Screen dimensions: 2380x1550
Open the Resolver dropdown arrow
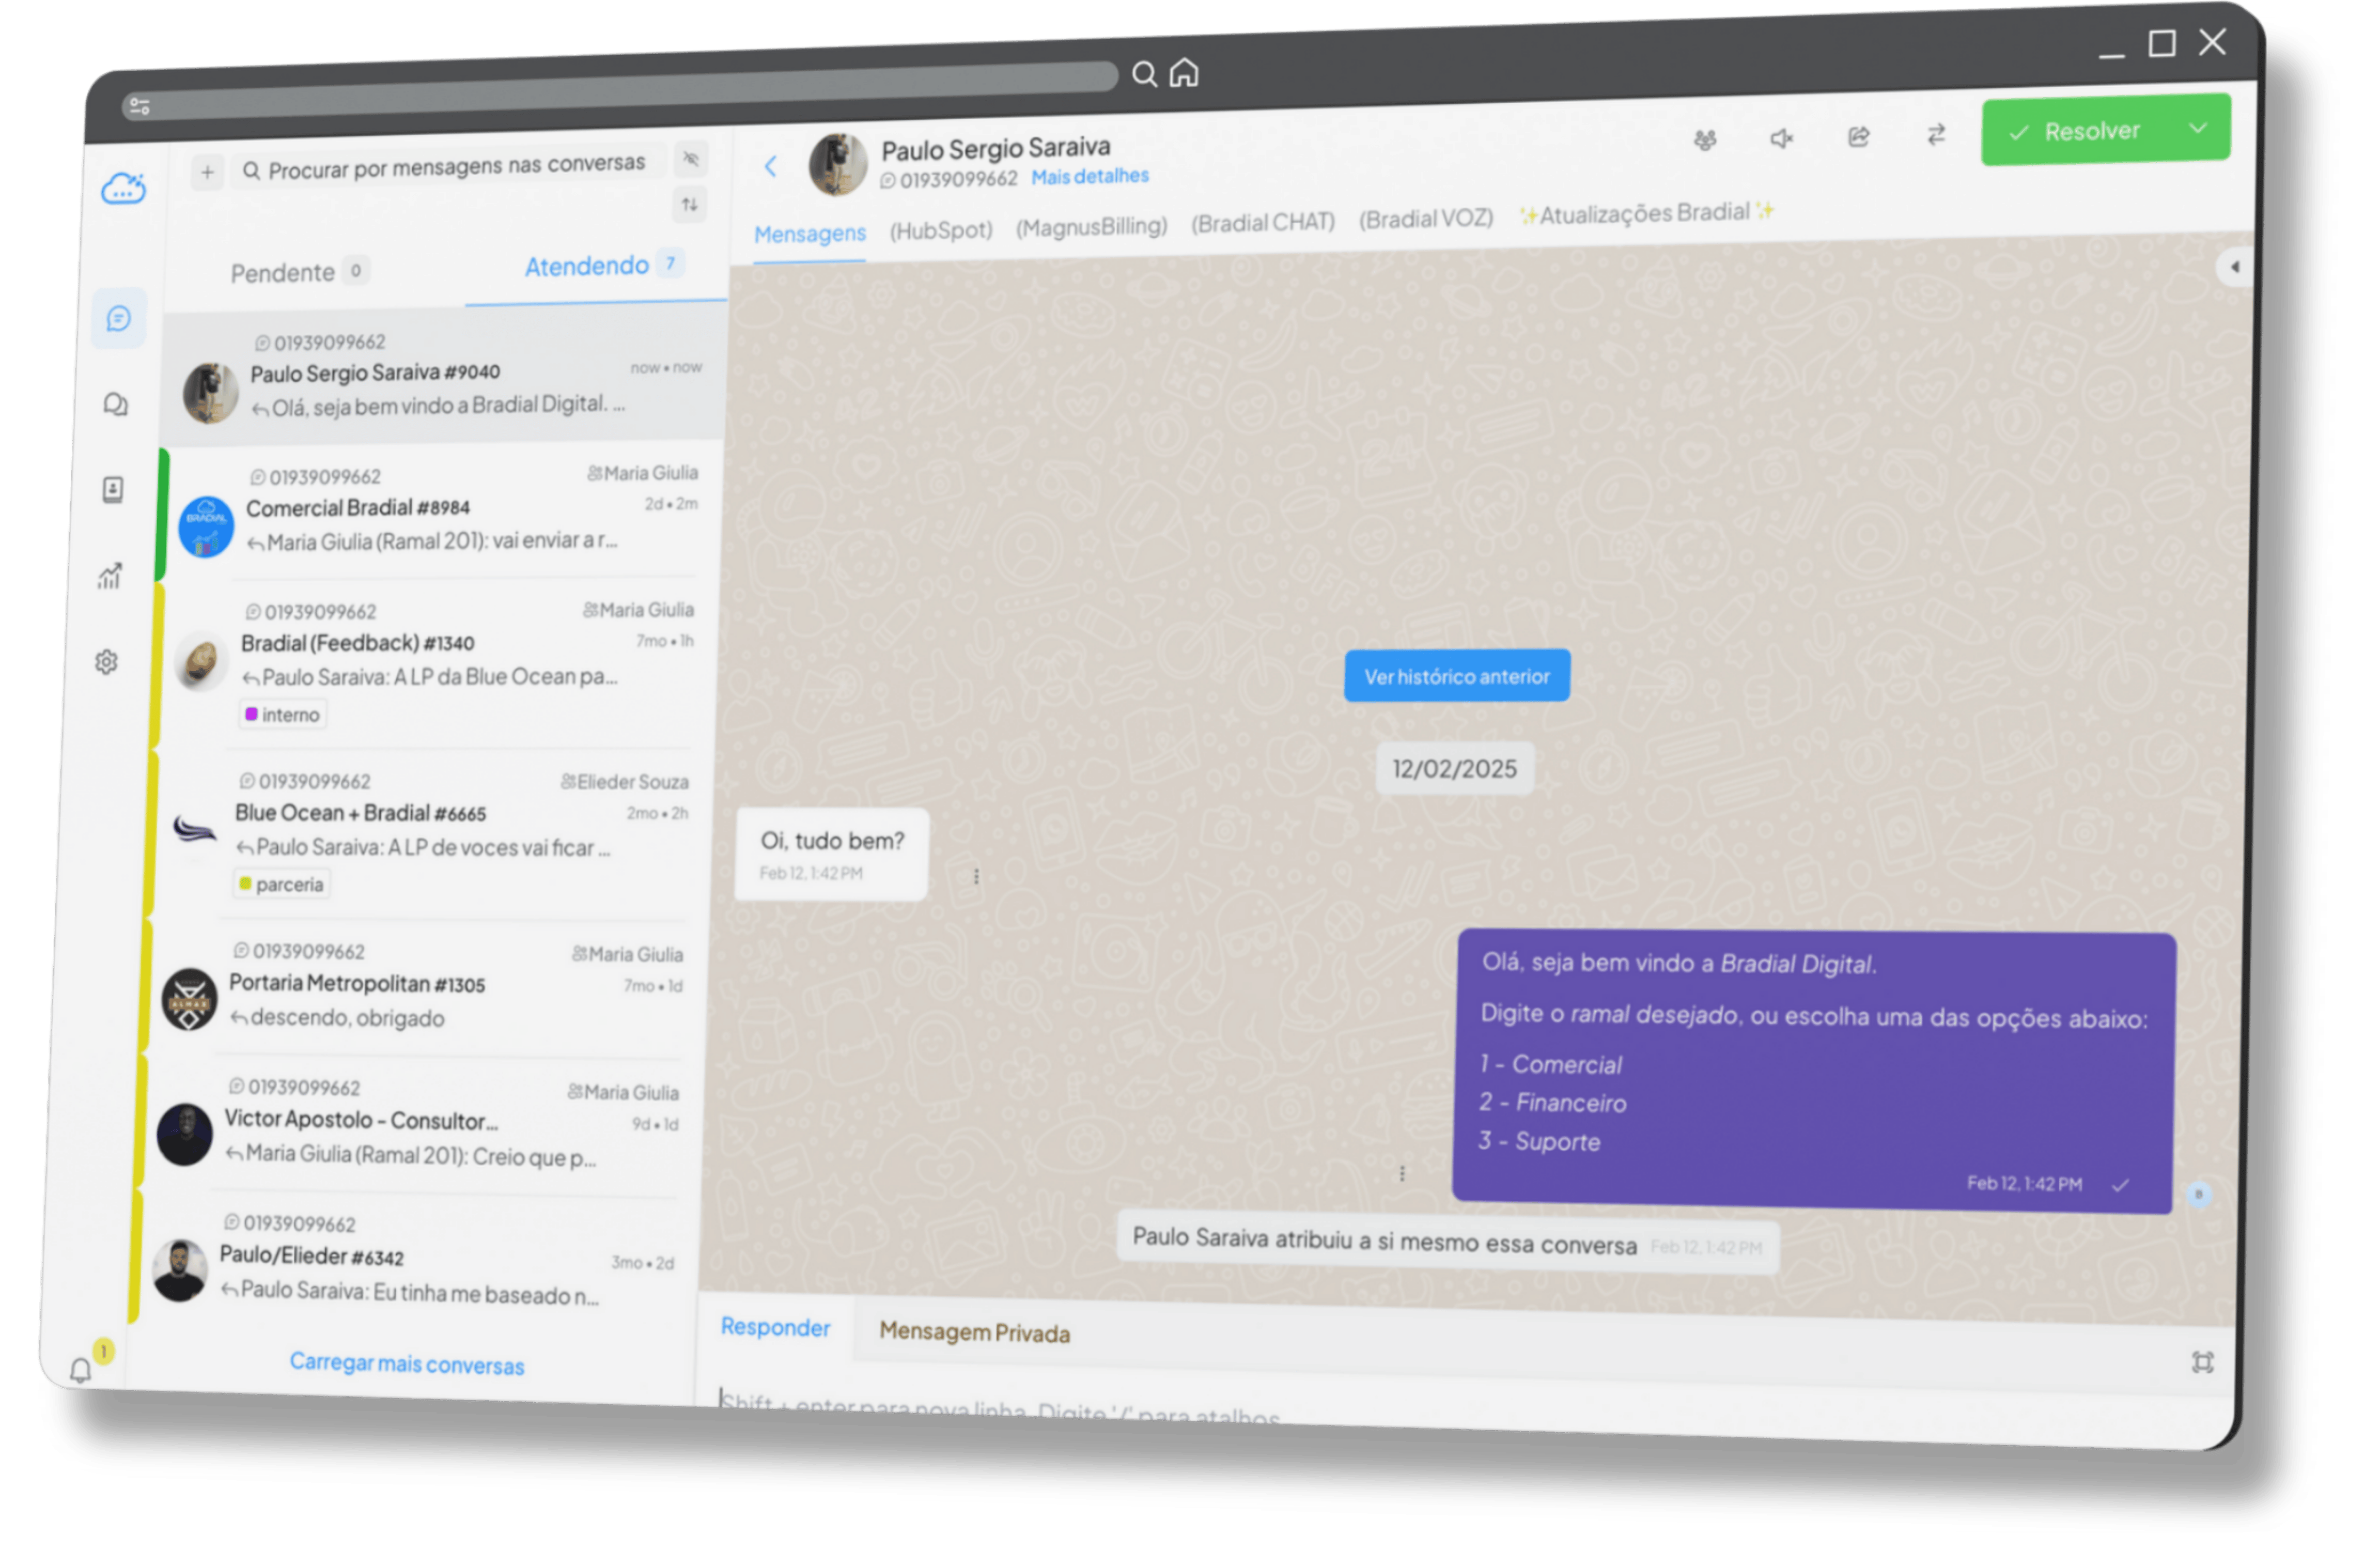[x=2198, y=128]
